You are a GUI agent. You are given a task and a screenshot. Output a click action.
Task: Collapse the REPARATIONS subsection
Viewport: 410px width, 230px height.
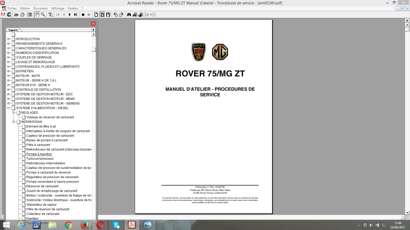[x=13, y=122]
